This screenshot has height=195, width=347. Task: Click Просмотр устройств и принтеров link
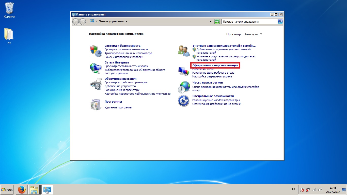[126, 83]
